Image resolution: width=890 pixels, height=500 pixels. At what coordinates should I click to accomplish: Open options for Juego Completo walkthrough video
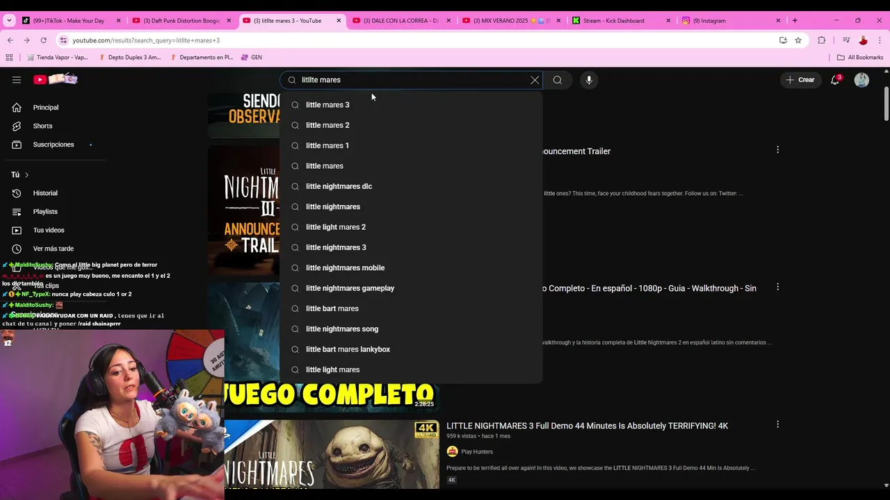[x=777, y=287]
